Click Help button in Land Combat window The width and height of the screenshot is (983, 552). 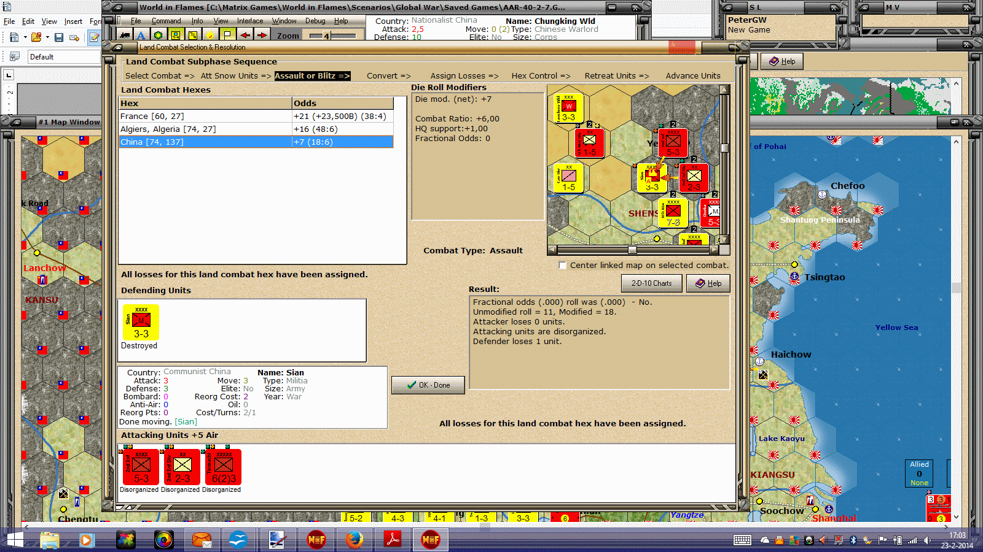click(708, 283)
